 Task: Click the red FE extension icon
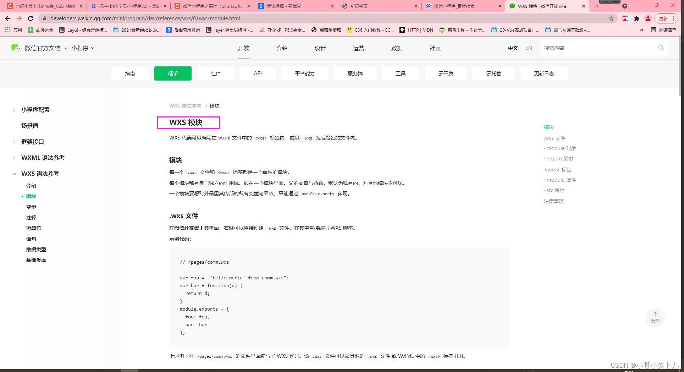pos(625,18)
